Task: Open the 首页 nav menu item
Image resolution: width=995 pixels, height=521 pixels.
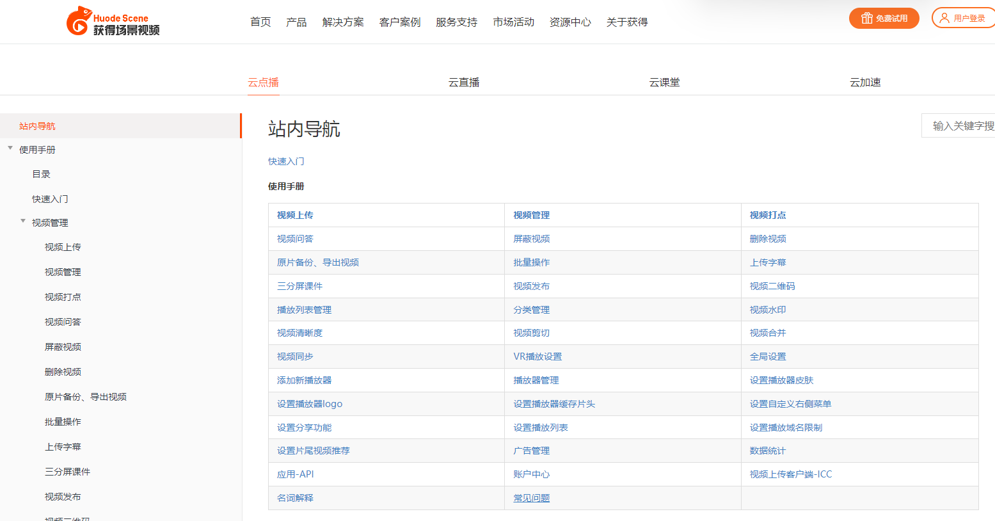Action: click(260, 22)
